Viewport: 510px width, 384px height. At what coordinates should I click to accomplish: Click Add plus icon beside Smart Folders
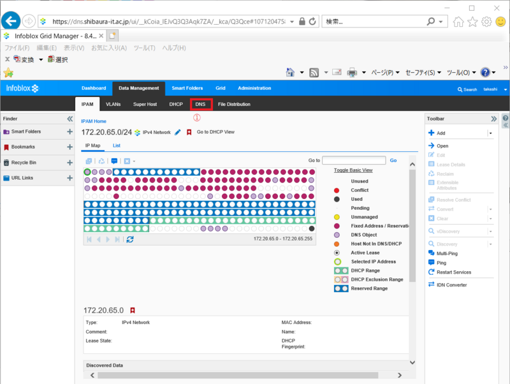(x=69, y=131)
